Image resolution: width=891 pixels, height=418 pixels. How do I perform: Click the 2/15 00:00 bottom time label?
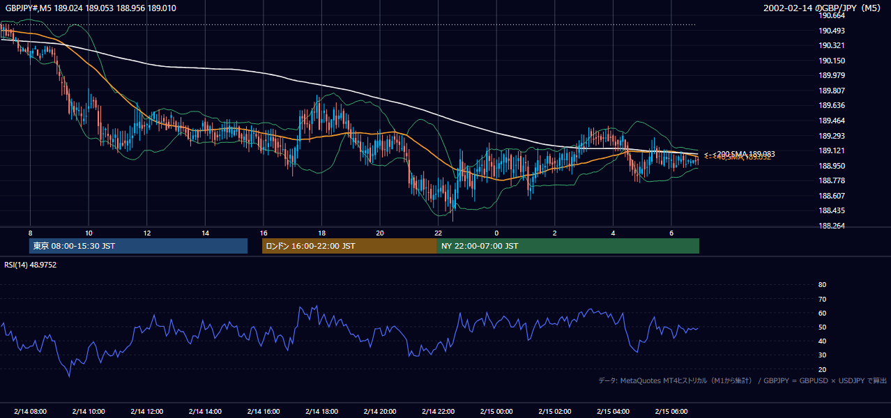coord(496,411)
